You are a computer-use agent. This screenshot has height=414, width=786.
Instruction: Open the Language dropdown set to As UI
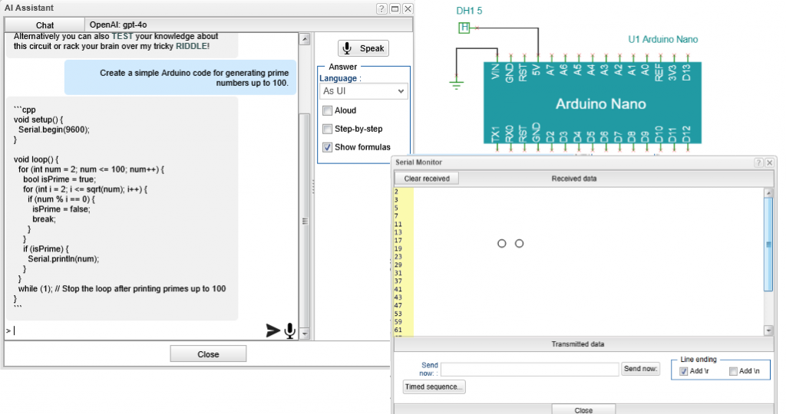363,91
